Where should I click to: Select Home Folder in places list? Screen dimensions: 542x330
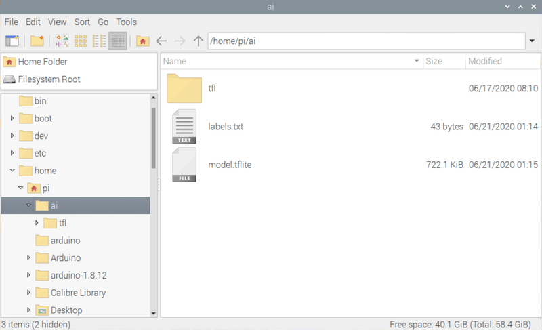point(79,62)
